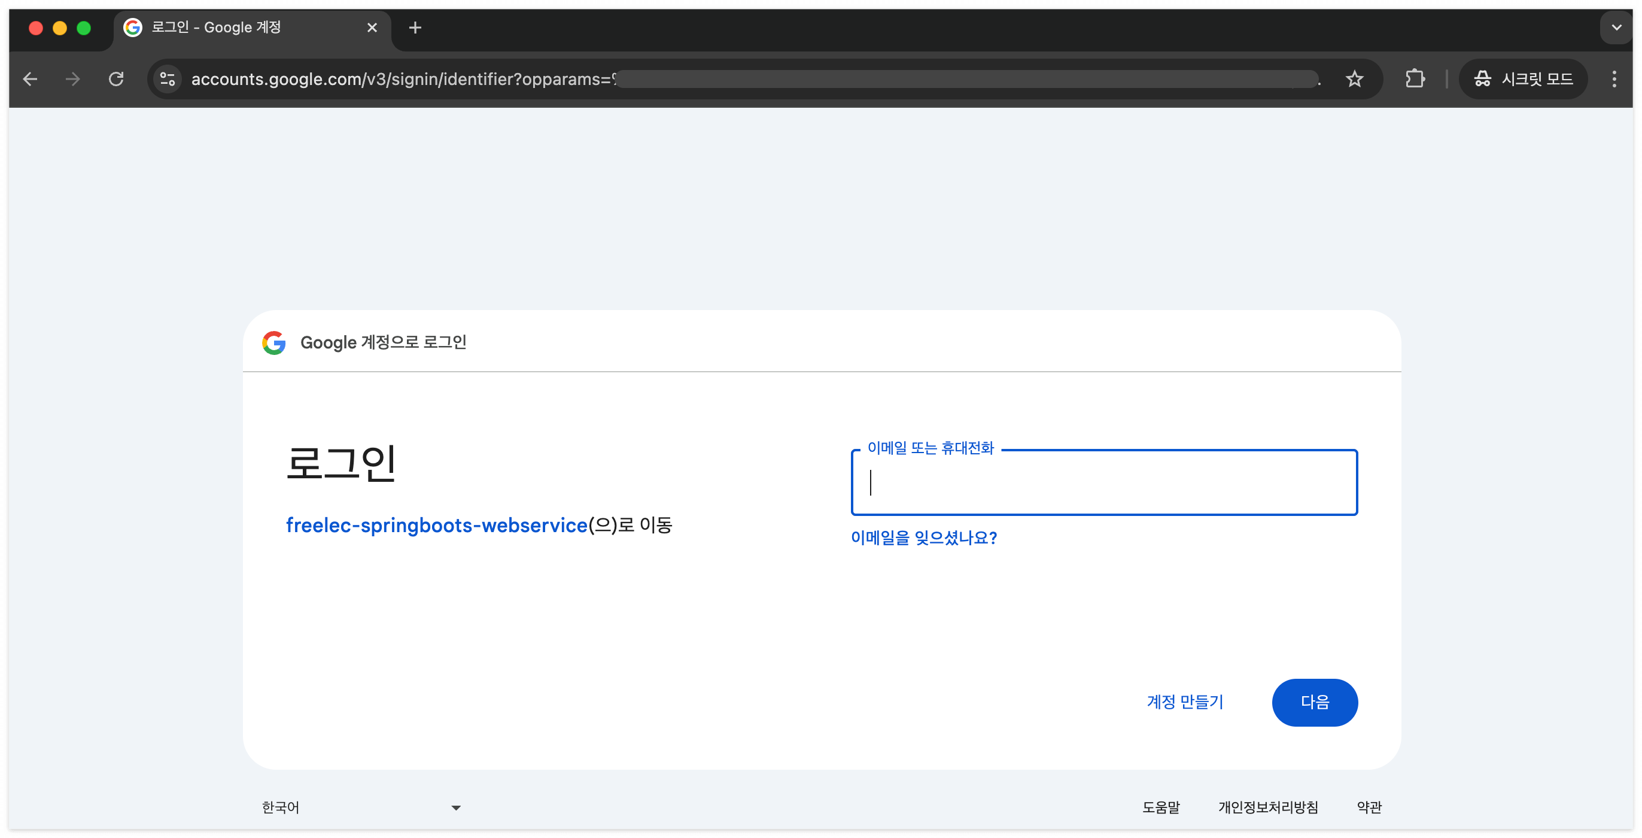Screen dimensions: 1642x838
Task: Click the 도움말 footer link
Action: click(x=1161, y=807)
